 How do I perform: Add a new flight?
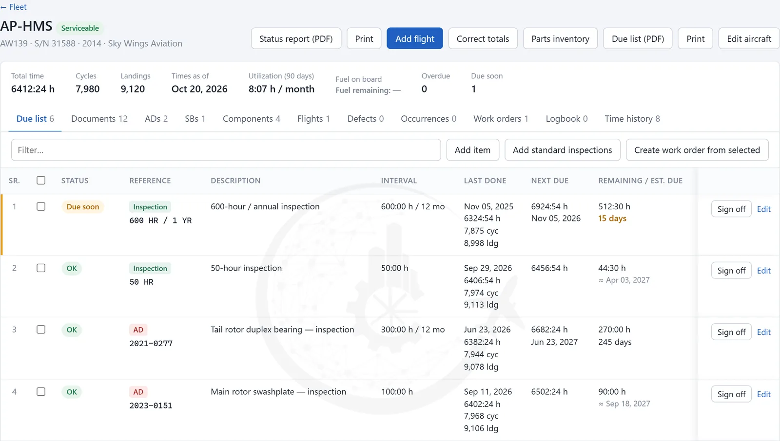point(415,38)
